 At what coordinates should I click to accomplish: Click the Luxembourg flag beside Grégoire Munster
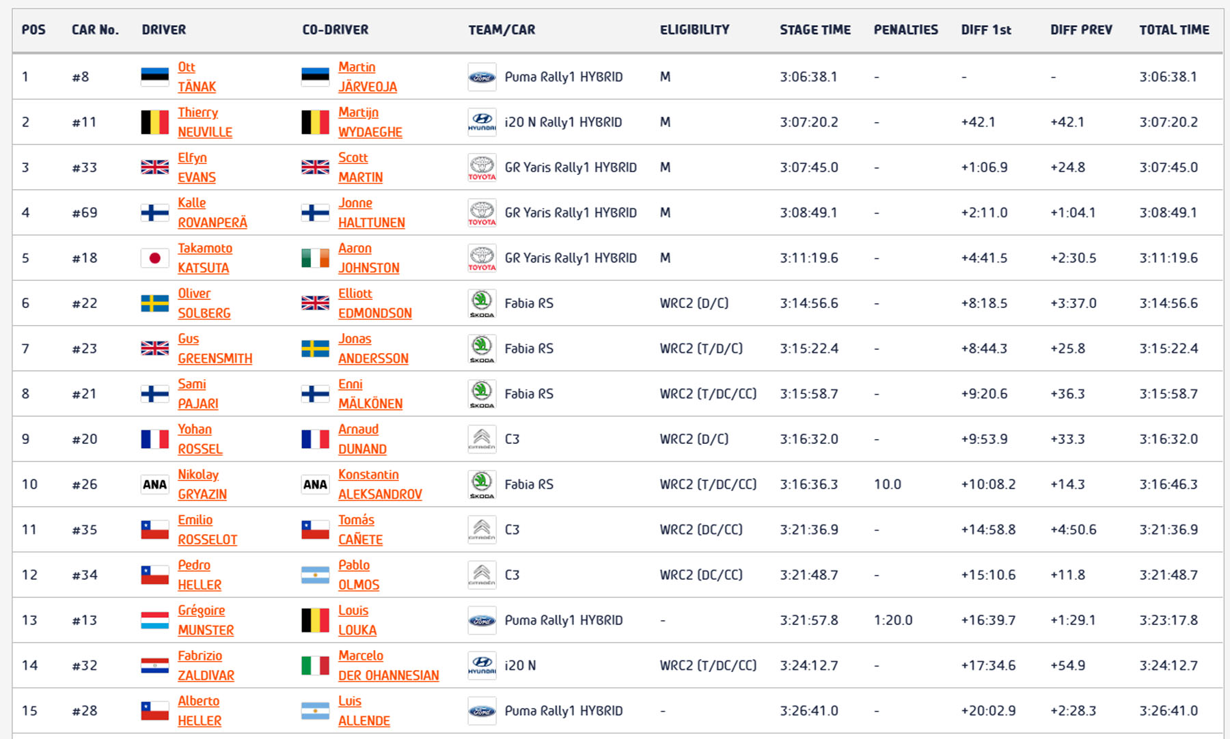coord(155,620)
